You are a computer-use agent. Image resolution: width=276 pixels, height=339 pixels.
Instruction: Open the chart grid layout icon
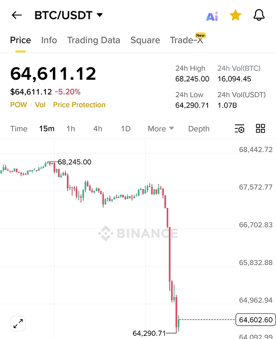(260, 129)
